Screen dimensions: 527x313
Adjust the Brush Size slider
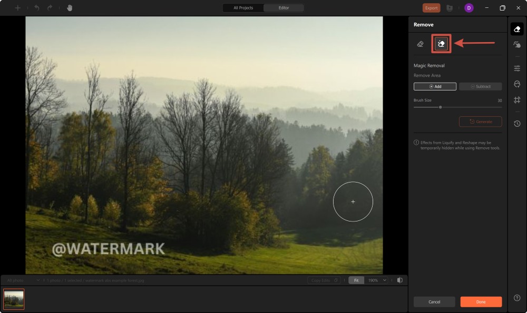pos(441,107)
